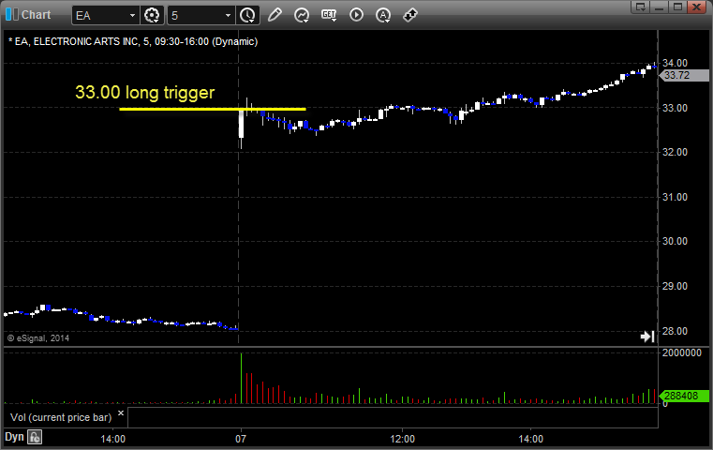The image size is (713, 450).
Task: Open the circled A alerts menu
Action: pyautogui.click(x=383, y=16)
